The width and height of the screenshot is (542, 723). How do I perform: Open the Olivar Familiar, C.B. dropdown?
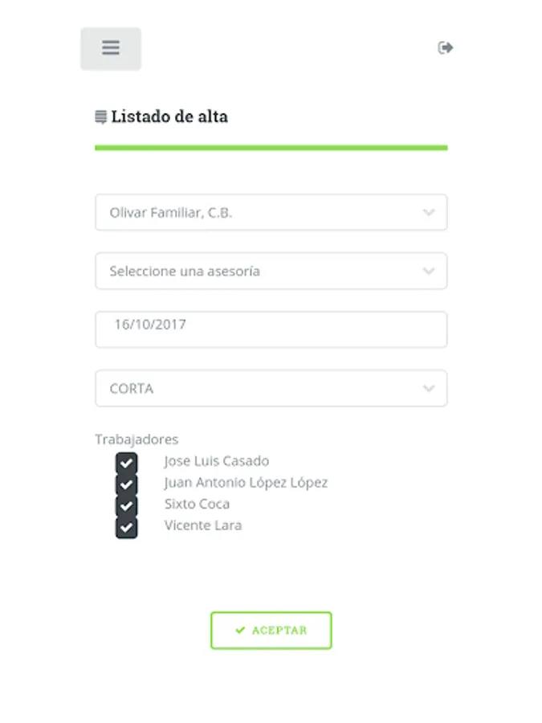coord(271,212)
